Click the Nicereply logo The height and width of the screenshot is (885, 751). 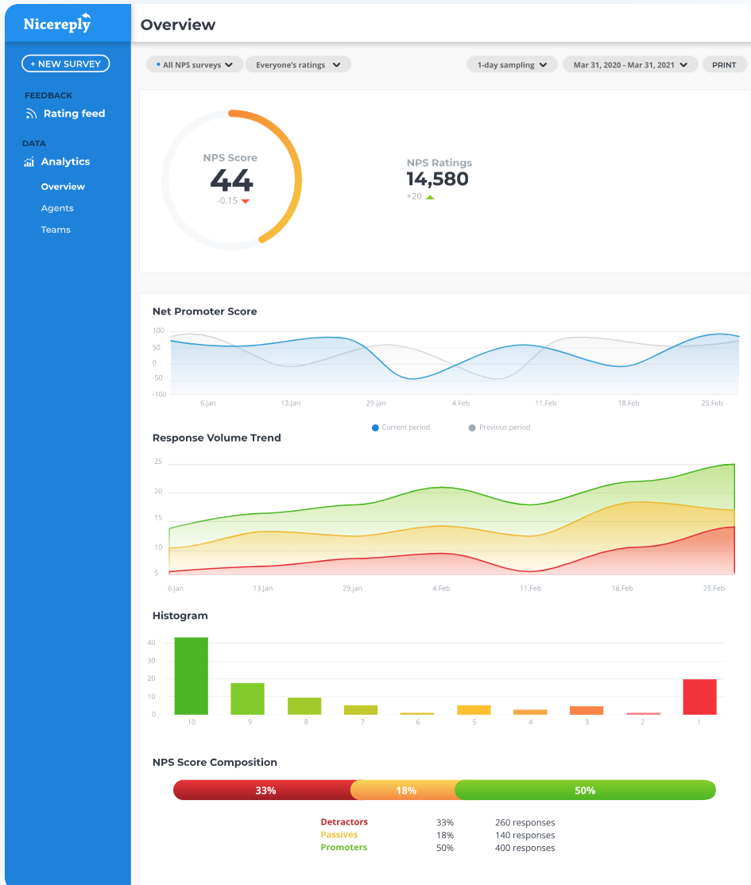tap(57, 23)
